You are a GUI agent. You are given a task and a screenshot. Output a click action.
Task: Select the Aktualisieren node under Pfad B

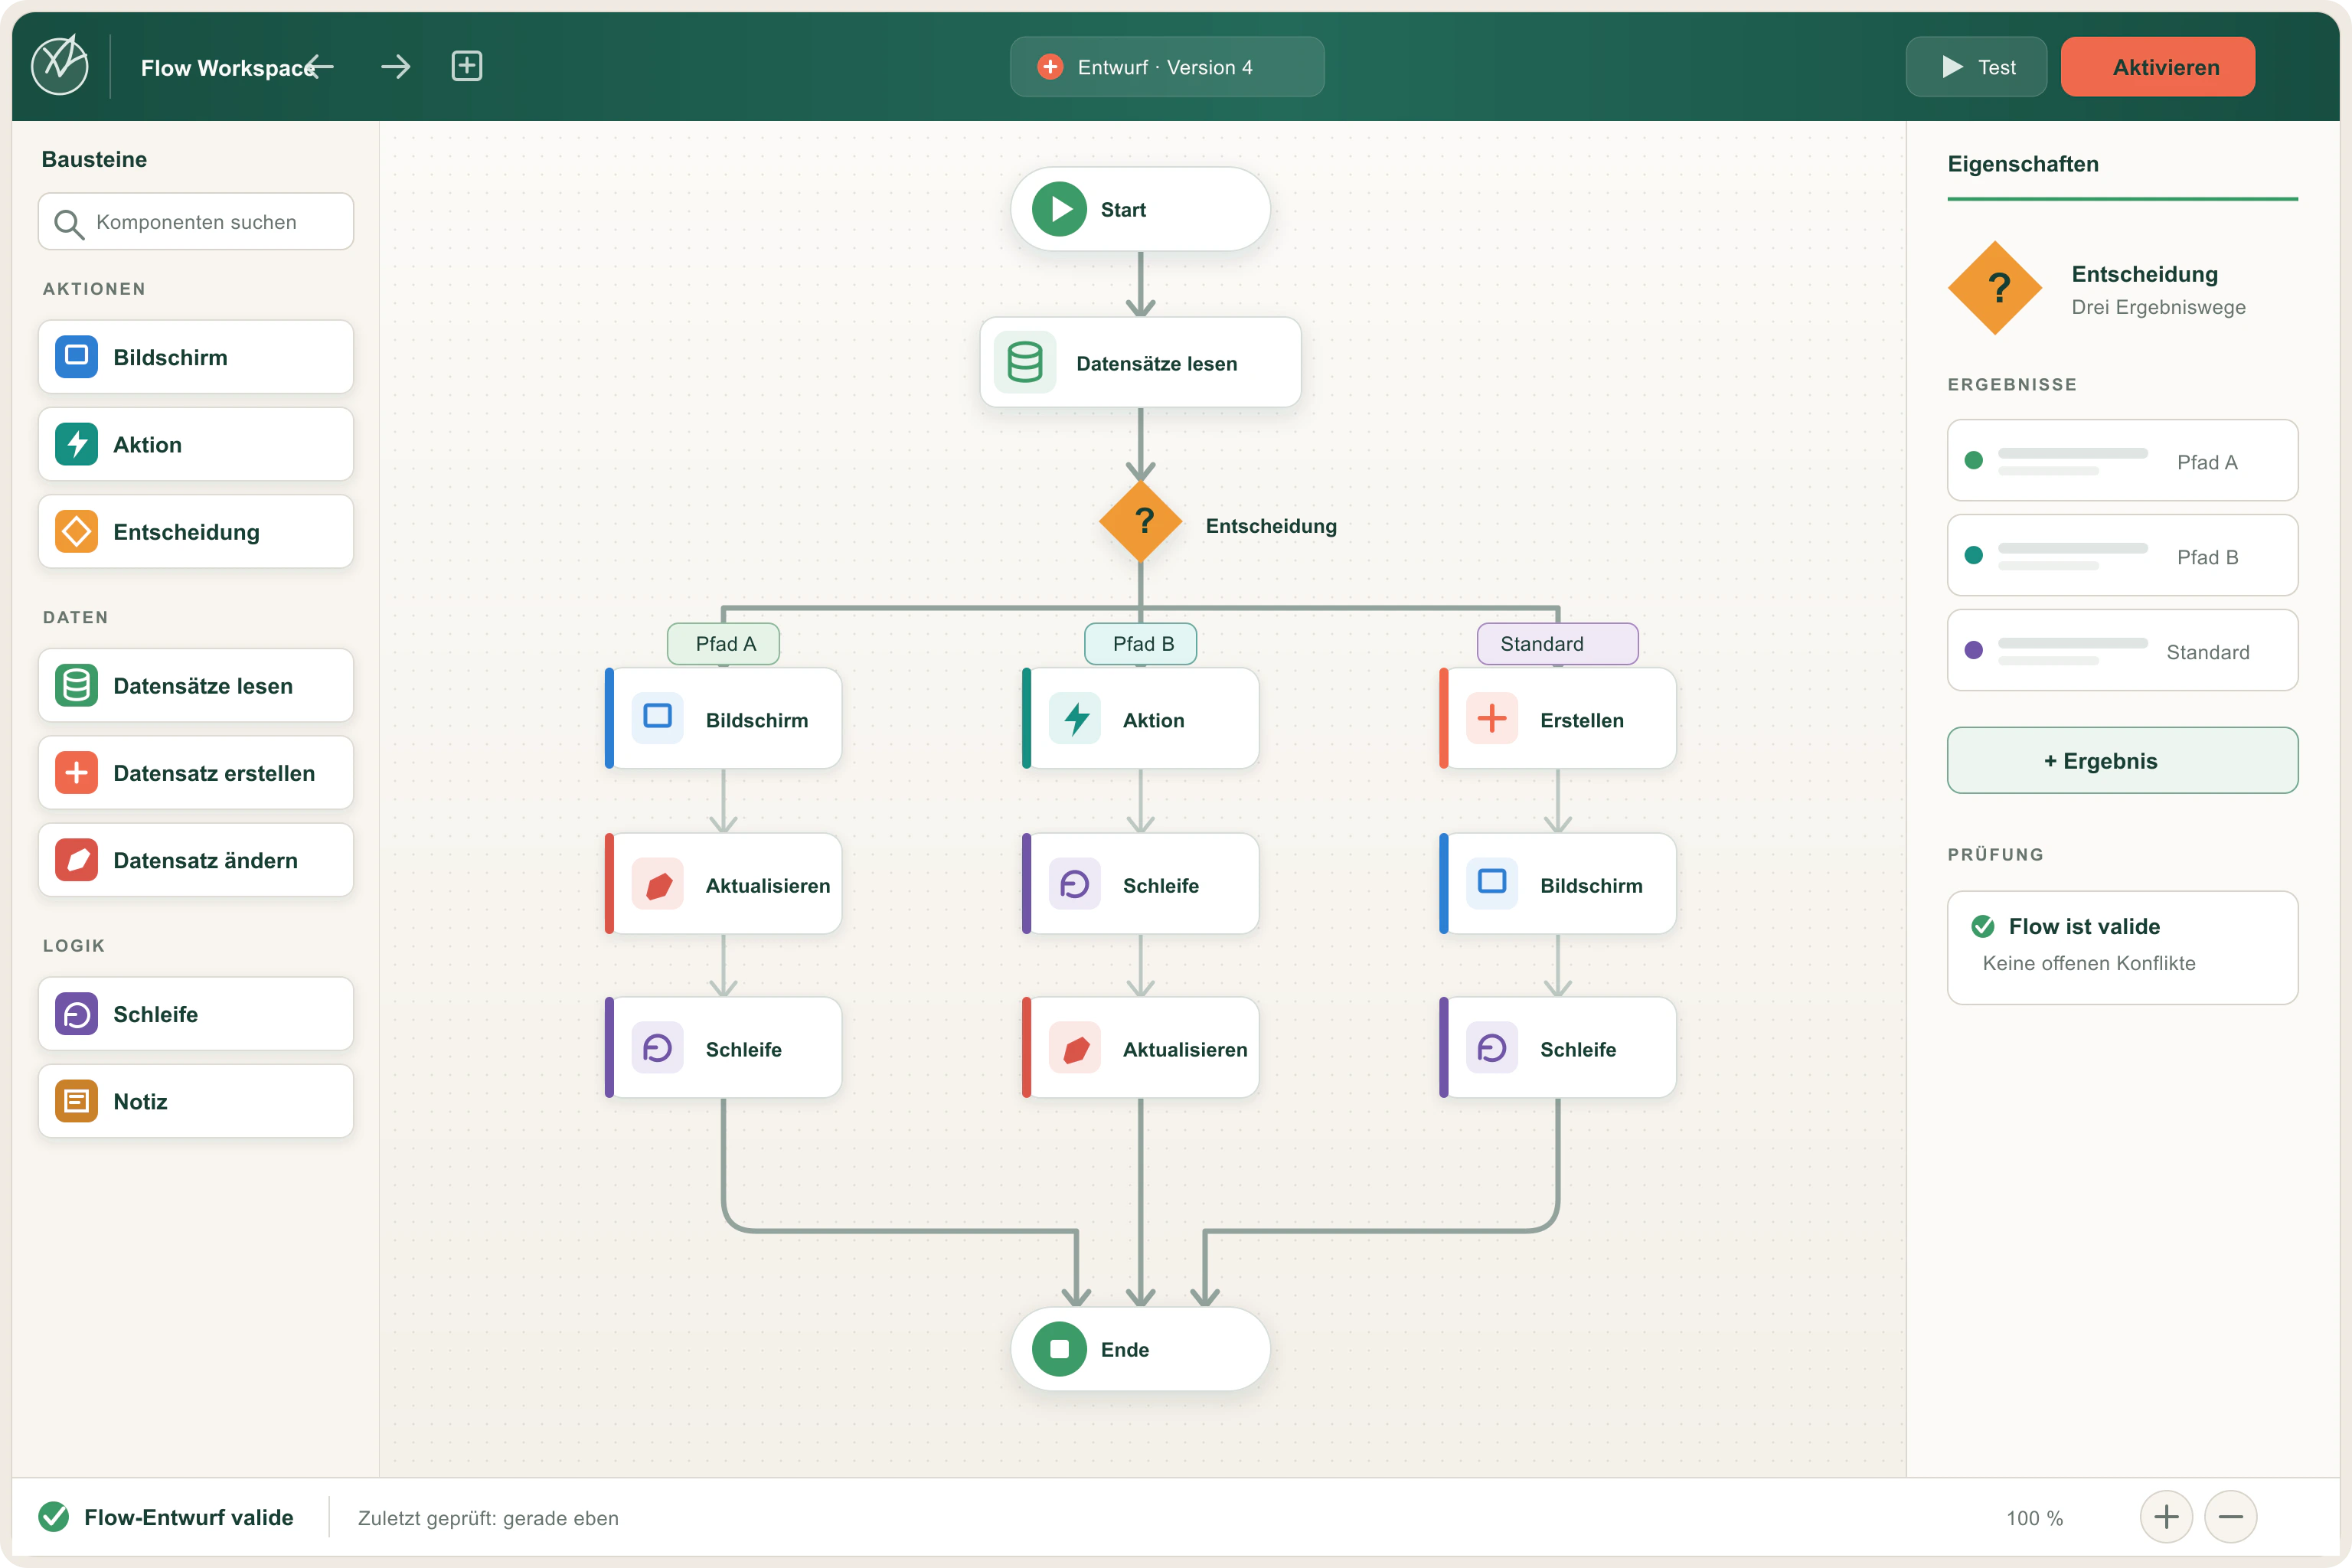[1140, 1047]
